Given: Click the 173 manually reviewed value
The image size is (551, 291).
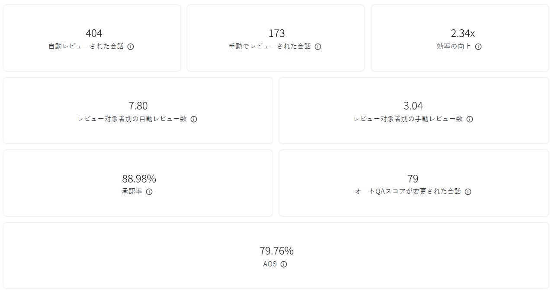Looking at the screenshot, I should tap(277, 33).
